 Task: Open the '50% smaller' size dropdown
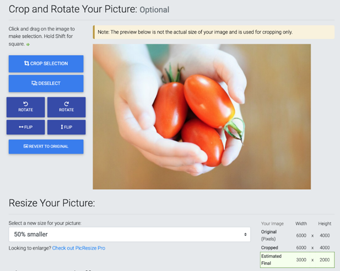tap(129, 234)
